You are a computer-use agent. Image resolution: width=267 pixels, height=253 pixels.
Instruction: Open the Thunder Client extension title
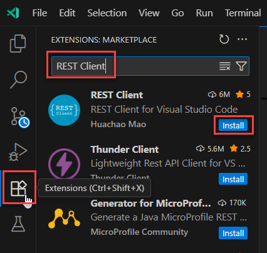pyautogui.click(x=125, y=150)
